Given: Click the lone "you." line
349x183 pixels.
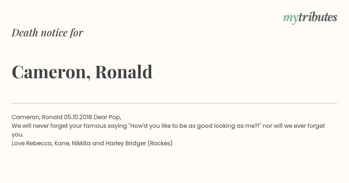Looking at the screenshot, I should click(17, 135).
